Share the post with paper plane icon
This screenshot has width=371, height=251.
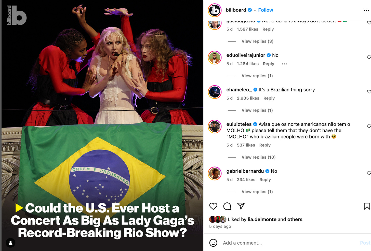(x=241, y=206)
